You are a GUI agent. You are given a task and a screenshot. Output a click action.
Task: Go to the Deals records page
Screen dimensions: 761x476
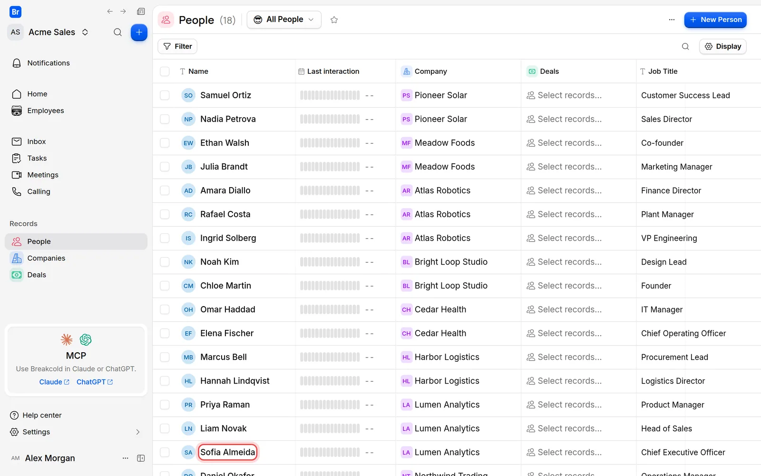click(x=76, y=275)
